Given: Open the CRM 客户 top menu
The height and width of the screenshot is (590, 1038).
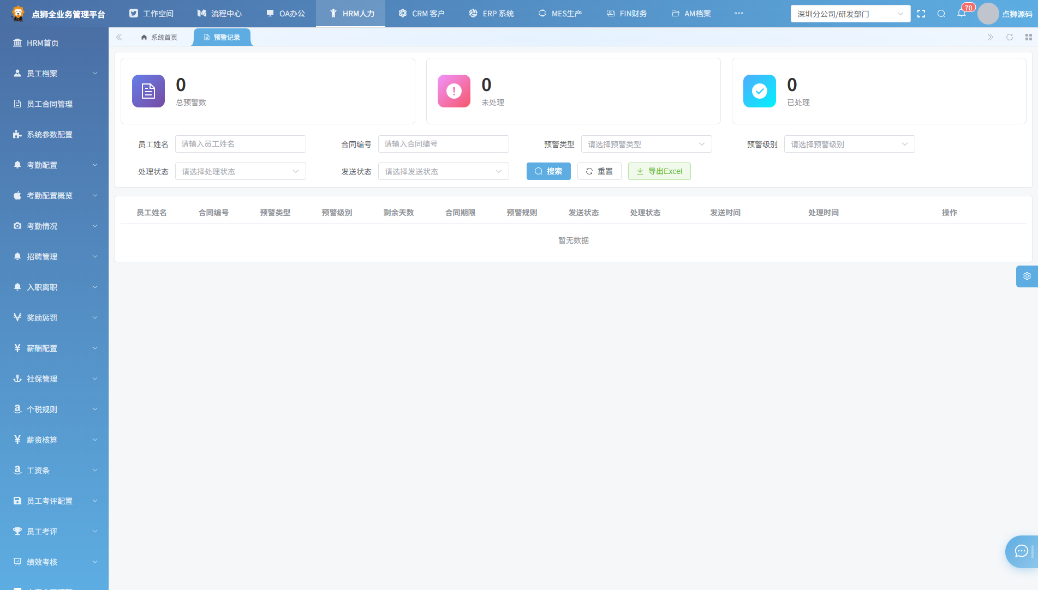Looking at the screenshot, I should pos(421,14).
